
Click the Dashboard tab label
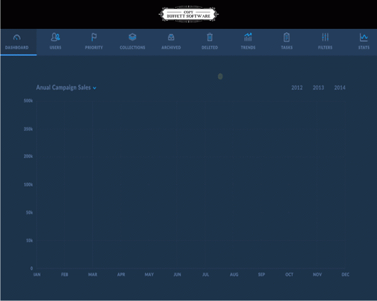[x=16, y=48]
